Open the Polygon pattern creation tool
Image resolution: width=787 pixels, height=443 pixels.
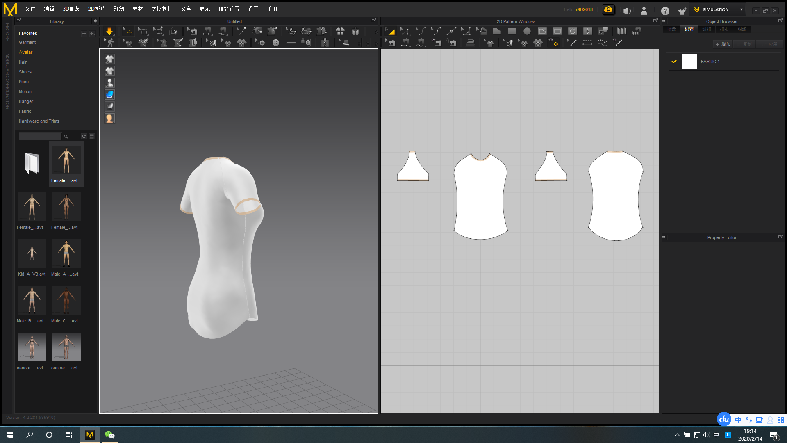(x=496, y=31)
